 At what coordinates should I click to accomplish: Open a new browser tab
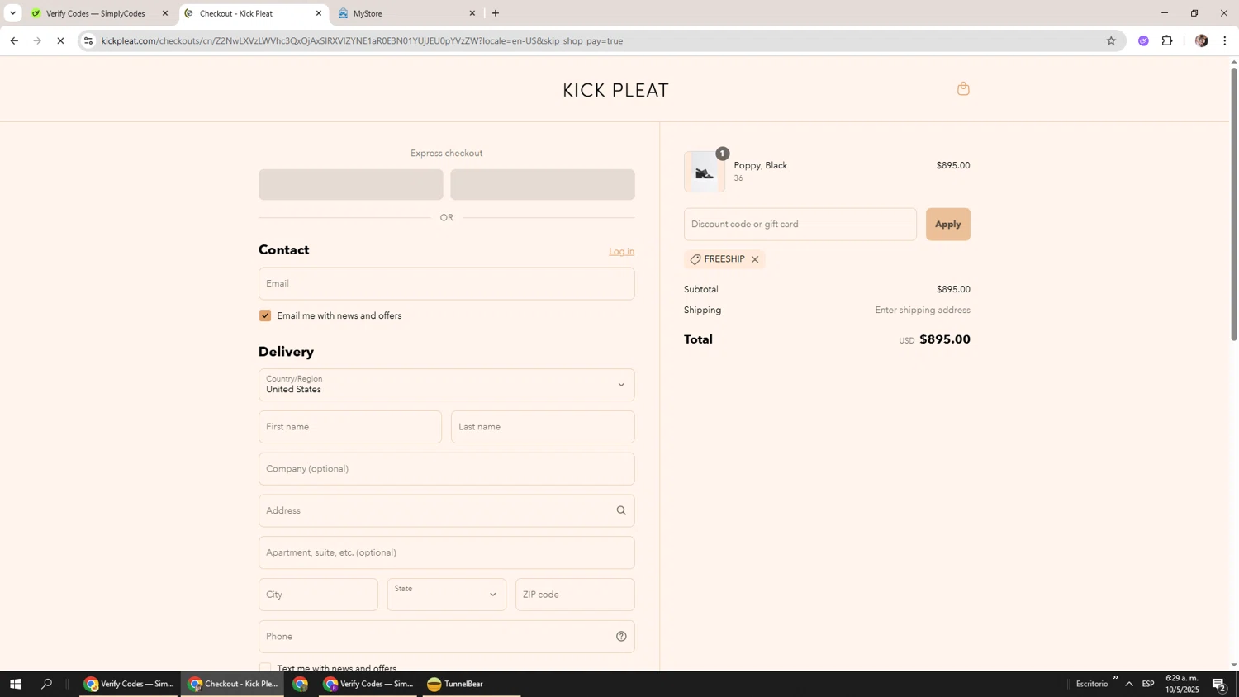(496, 13)
